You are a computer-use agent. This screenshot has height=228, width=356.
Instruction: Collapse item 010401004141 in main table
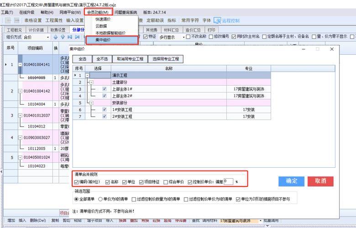pos(20,65)
